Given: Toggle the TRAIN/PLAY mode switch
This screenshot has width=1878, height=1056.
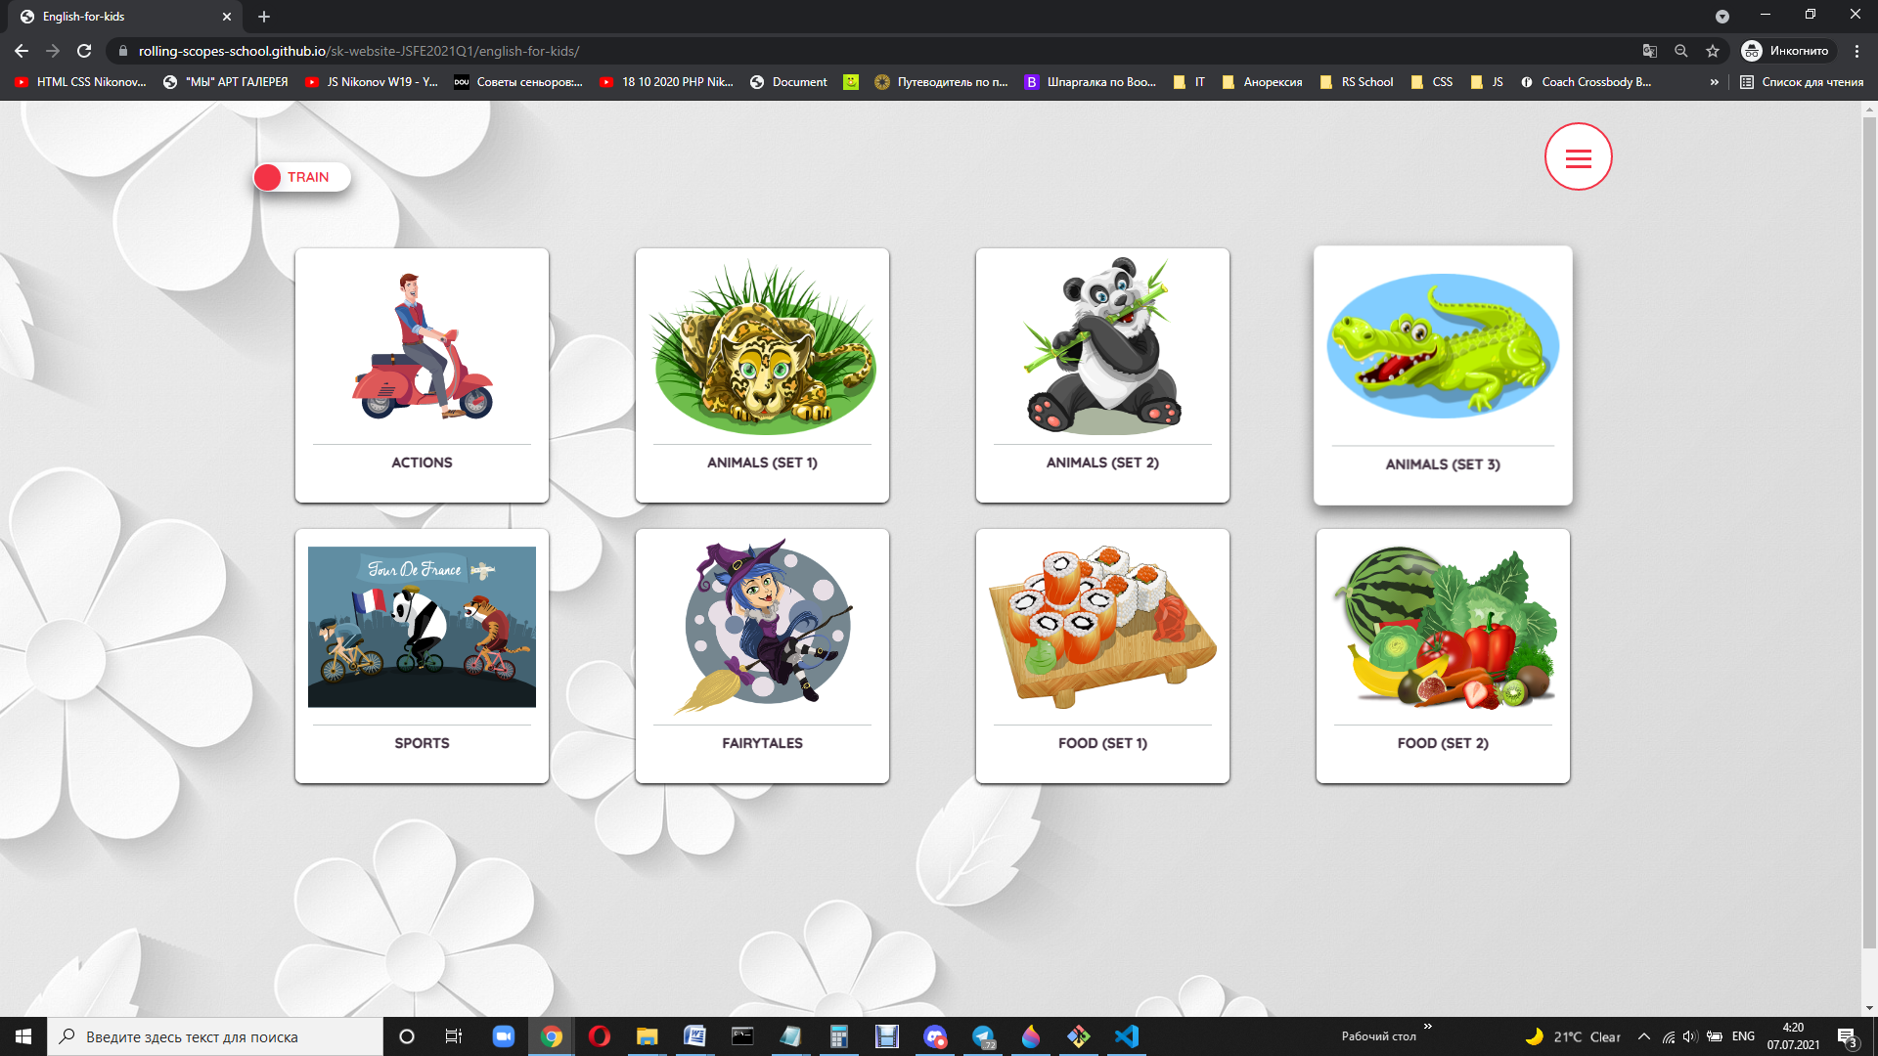Looking at the screenshot, I should [x=300, y=177].
